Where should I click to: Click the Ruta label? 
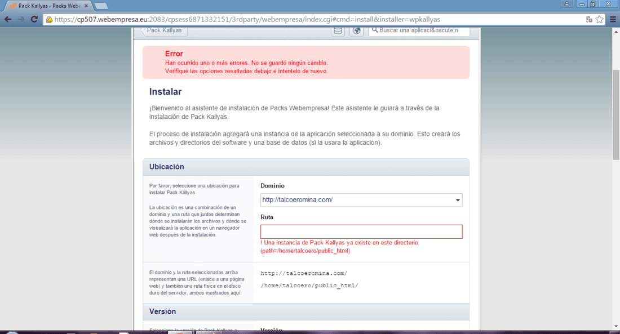(x=267, y=217)
